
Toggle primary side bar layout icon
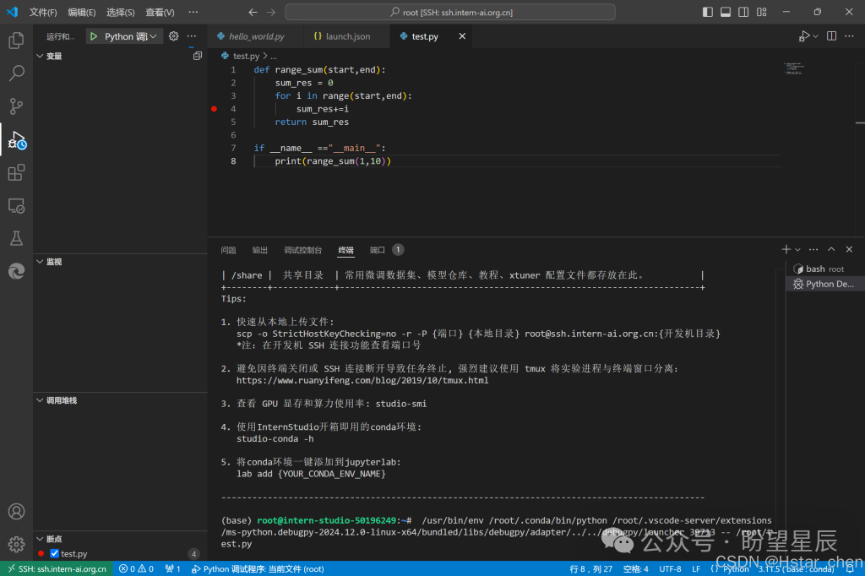point(707,12)
